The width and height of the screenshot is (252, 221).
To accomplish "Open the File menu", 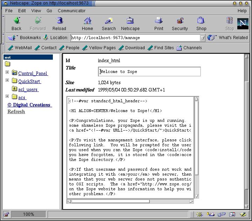I will (x=9, y=11).
